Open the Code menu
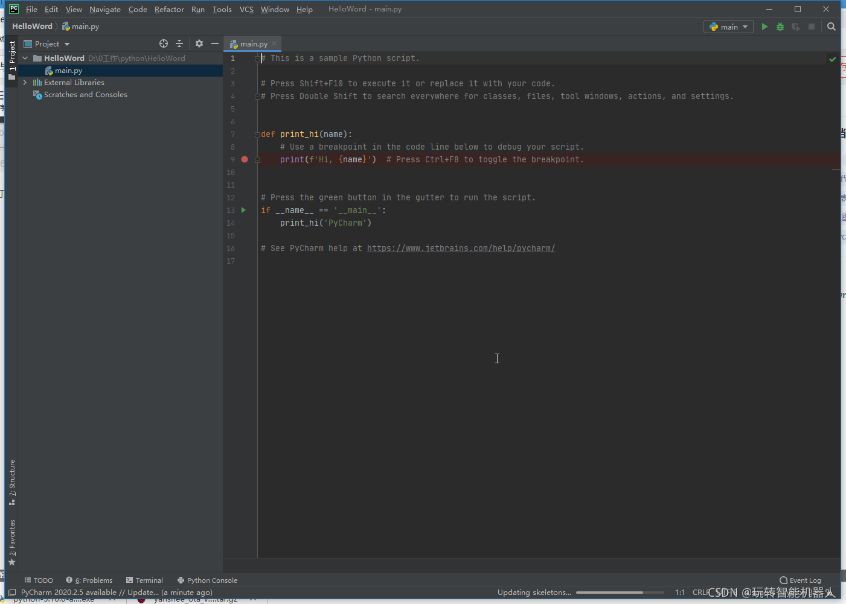846x604 pixels. tap(138, 9)
